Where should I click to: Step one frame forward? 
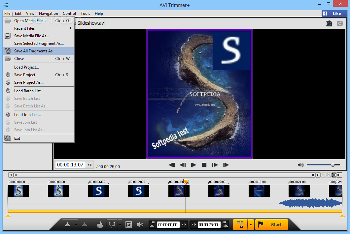pyautogui.click(x=215, y=165)
